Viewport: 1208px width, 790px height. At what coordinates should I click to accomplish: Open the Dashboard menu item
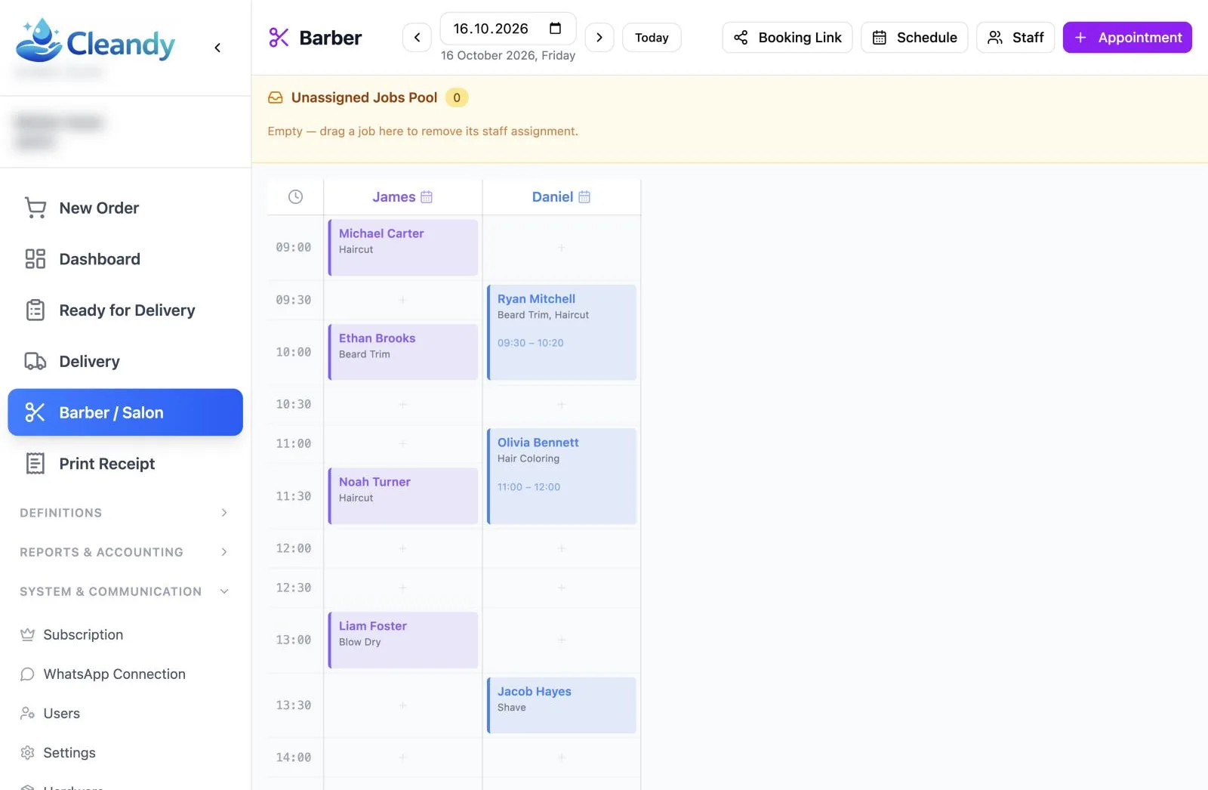pos(125,259)
